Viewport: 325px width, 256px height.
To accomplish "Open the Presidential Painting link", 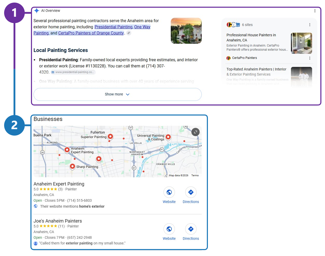I will click(x=113, y=27).
